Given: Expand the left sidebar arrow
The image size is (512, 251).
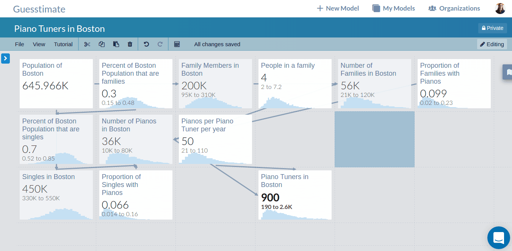Looking at the screenshot, I should (6, 58).
